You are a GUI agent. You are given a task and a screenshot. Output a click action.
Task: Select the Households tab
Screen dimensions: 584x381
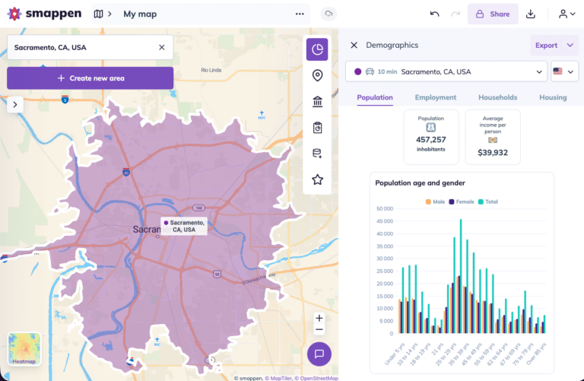[x=497, y=97]
